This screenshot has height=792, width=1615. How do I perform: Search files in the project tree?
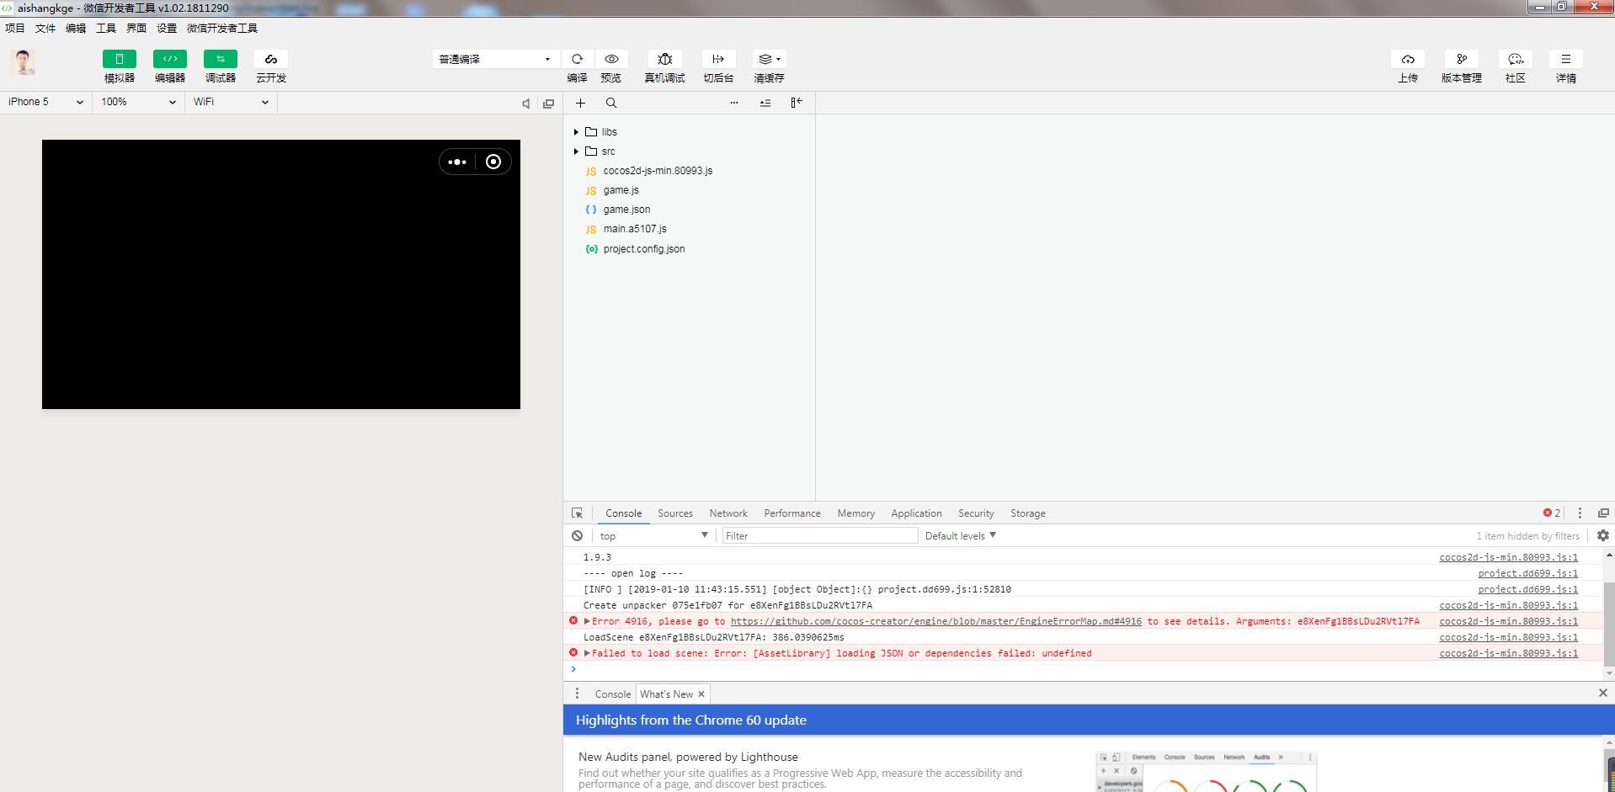click(611, 103)
